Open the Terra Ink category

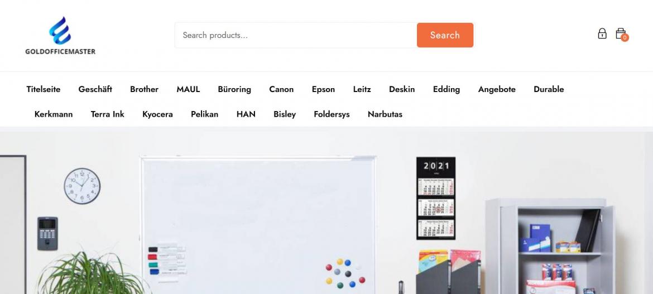(x=108, y=114)
